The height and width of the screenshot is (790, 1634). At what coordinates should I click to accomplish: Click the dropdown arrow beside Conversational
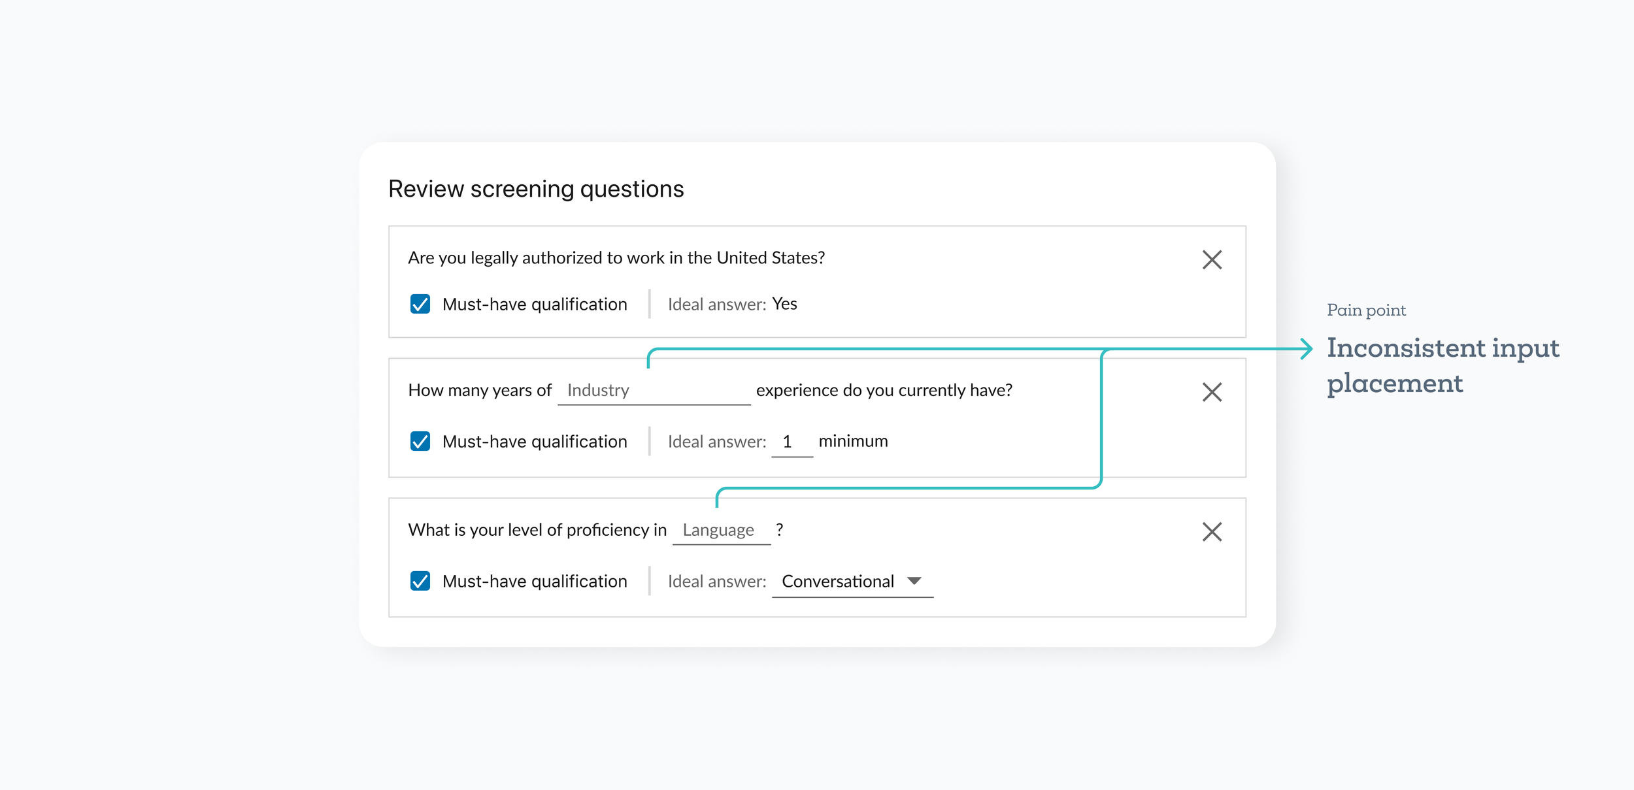tap(914, 581)
